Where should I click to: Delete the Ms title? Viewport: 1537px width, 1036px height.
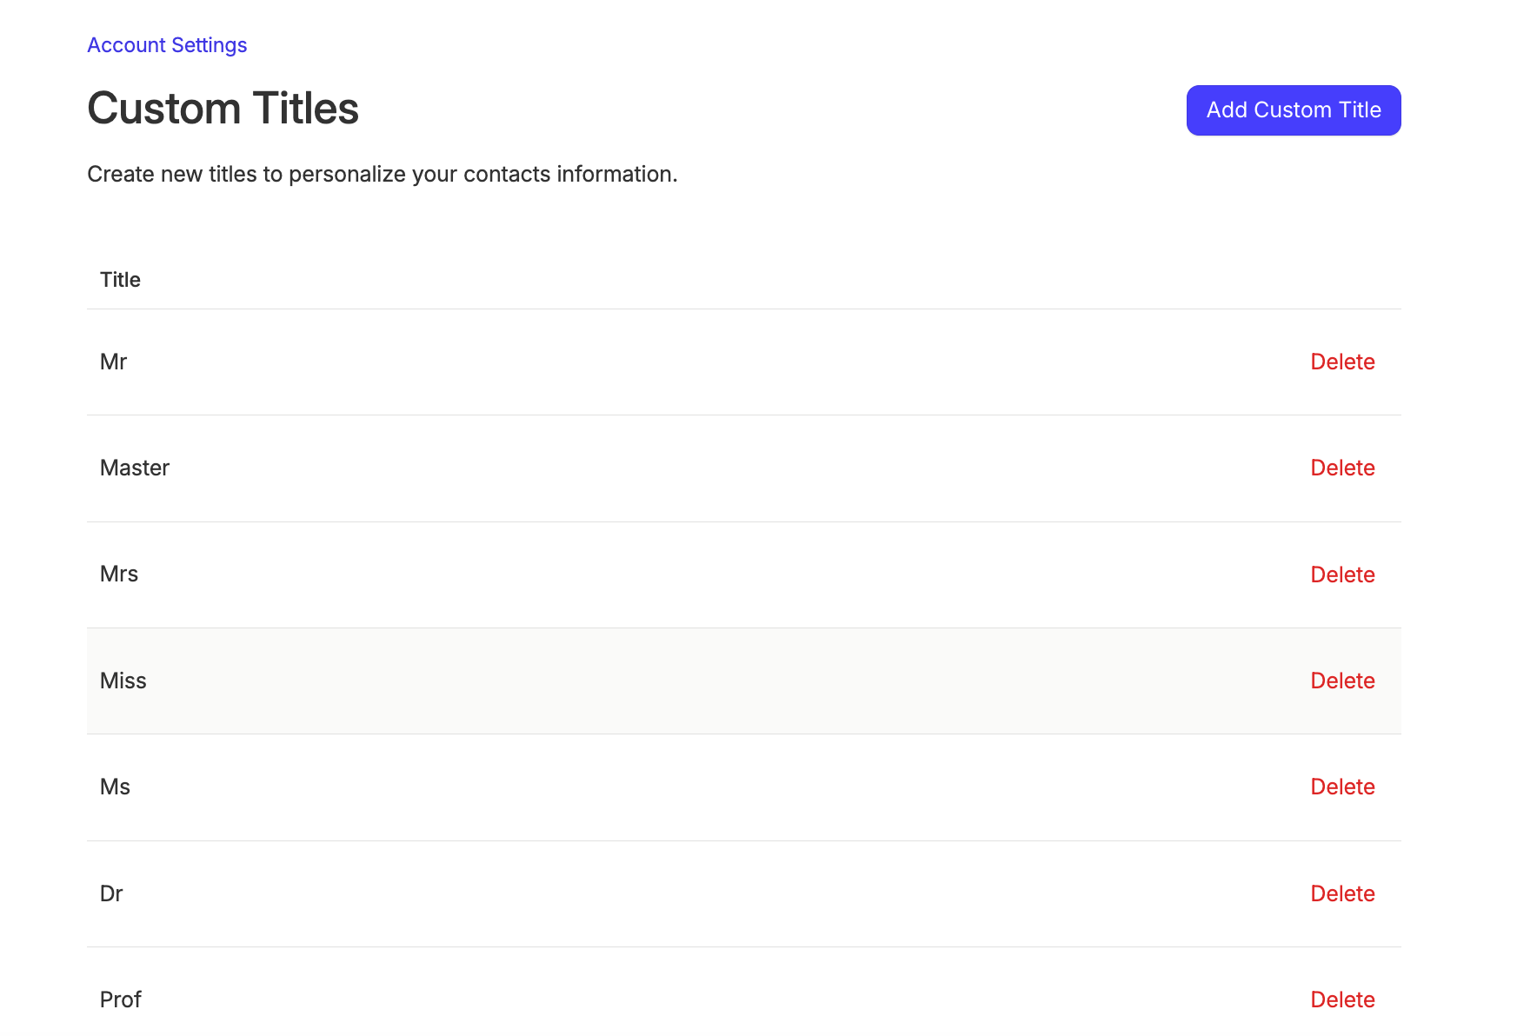pyautogui.click(x=1342, y=787)
